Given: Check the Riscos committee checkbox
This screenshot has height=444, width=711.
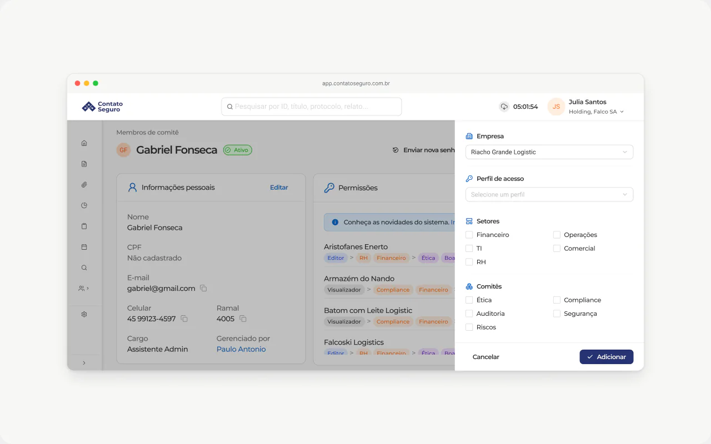Looking at the screenshot, I should click(469, 327).
